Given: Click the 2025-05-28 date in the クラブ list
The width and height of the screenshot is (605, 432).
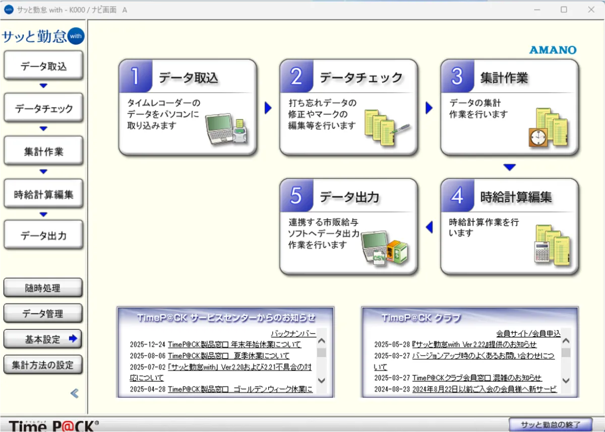Looking at the screenshot, I should click(x=392, y=344).
